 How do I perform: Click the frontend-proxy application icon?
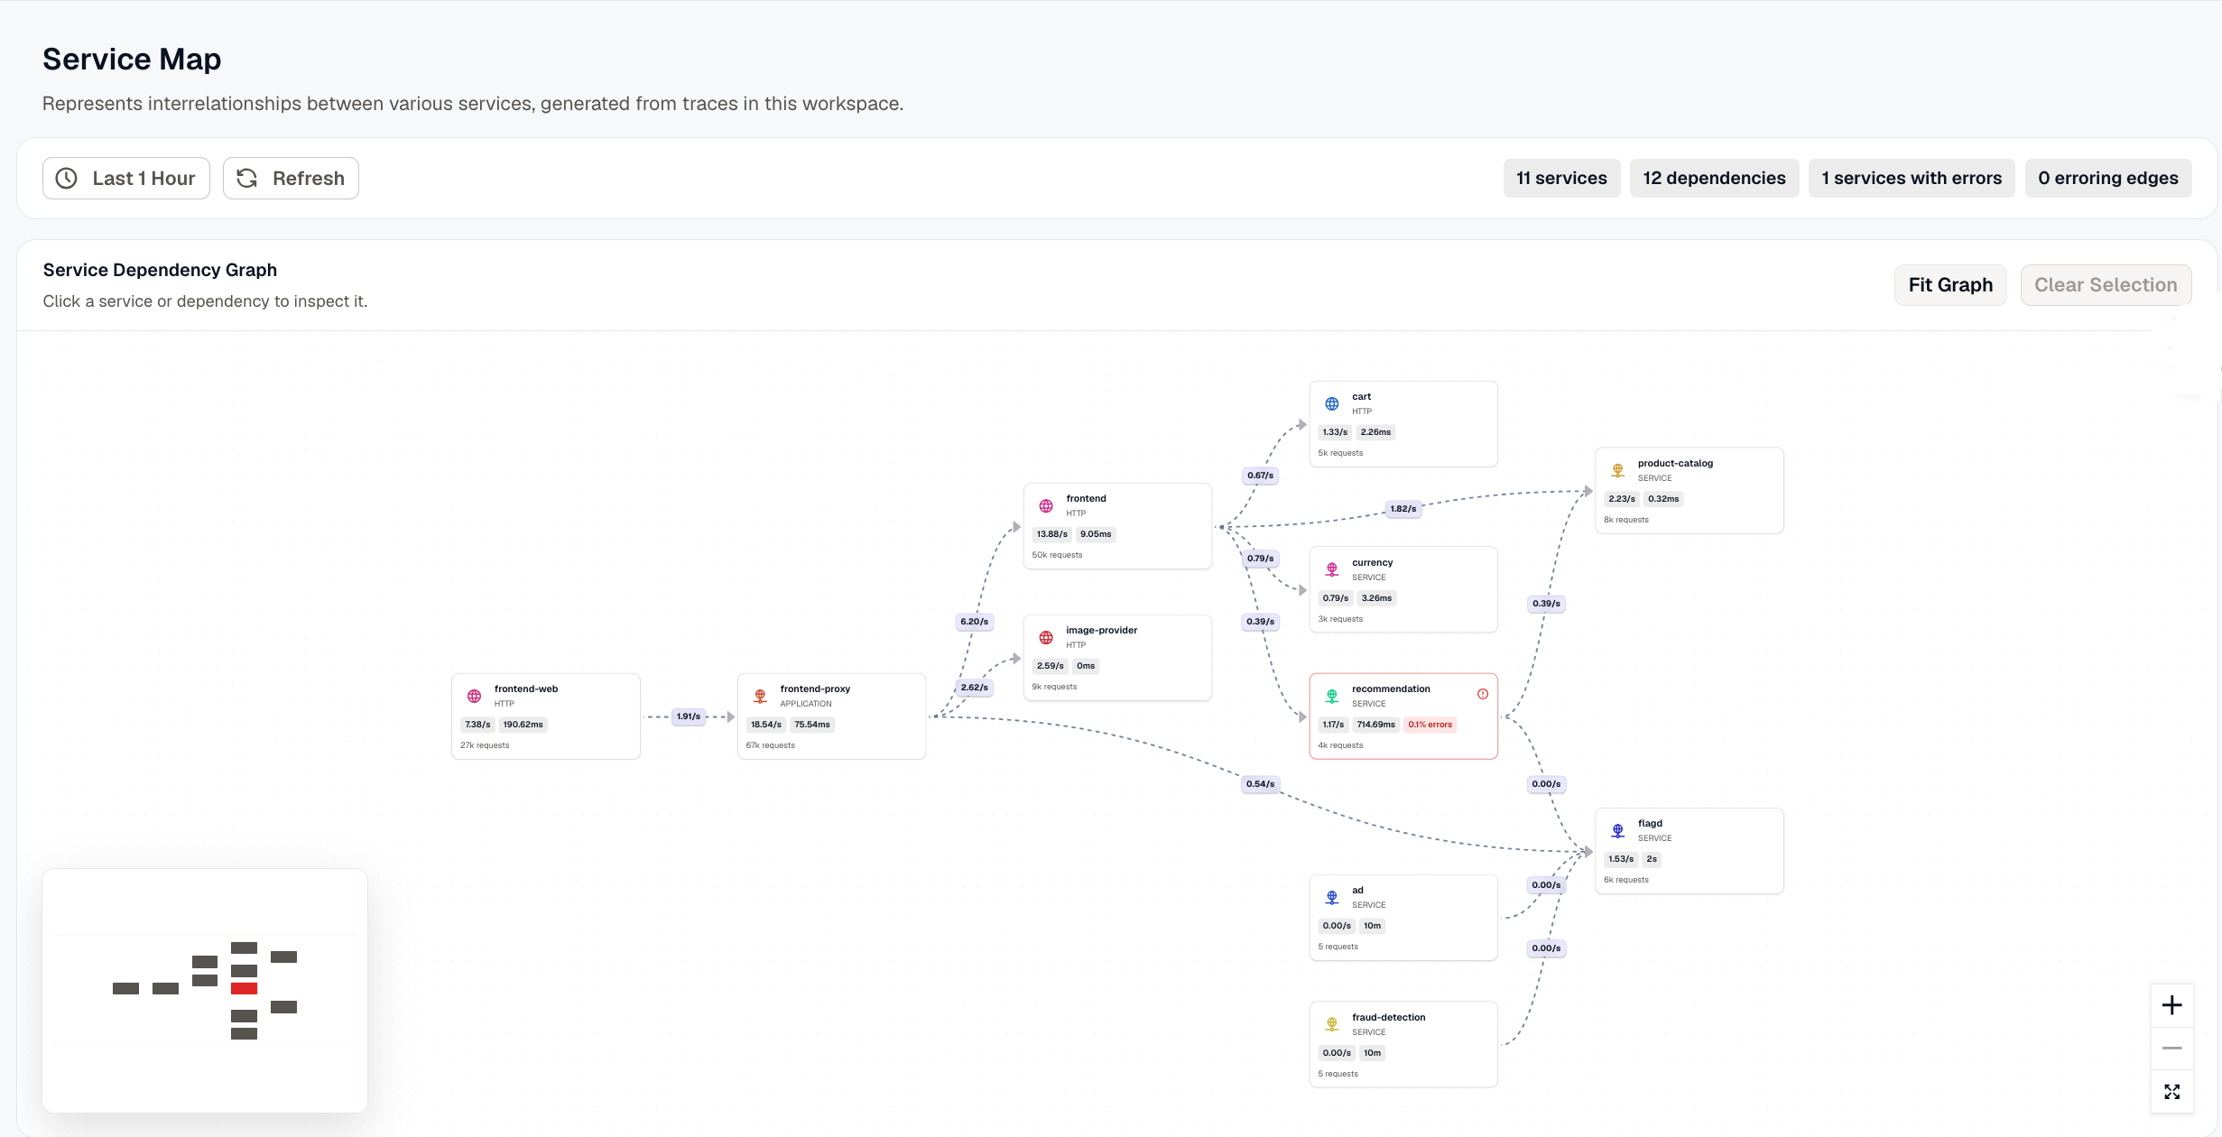760,696
